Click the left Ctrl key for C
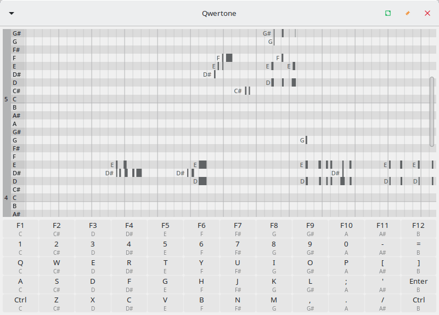439x315 pixels. [20, 302]
